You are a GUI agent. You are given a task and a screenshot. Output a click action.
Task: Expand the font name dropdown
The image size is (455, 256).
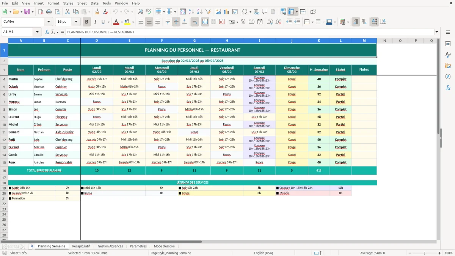(49, 22)
